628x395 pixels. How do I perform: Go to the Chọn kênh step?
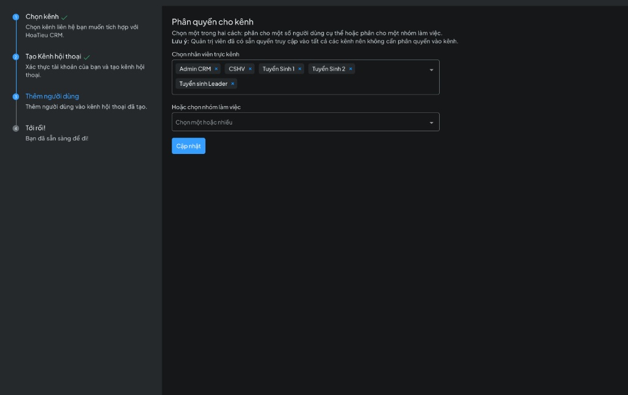[x=42, y=17]
